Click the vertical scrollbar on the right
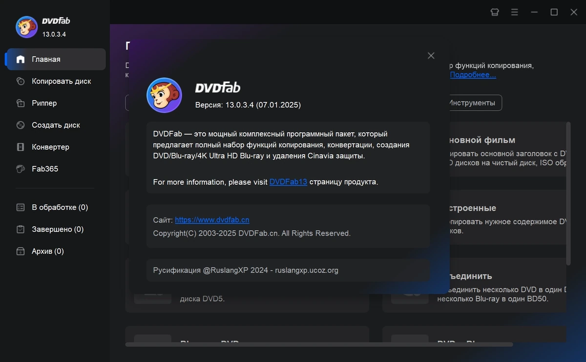The width and height of the screenshot is (586, 362). (x=568, y=194)
